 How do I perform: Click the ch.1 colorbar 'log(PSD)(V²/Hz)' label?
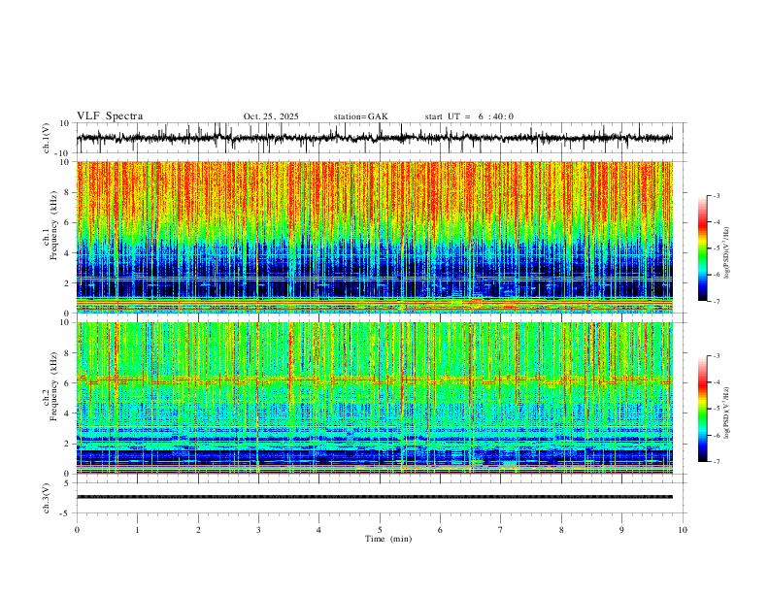[x=726, y=253]
